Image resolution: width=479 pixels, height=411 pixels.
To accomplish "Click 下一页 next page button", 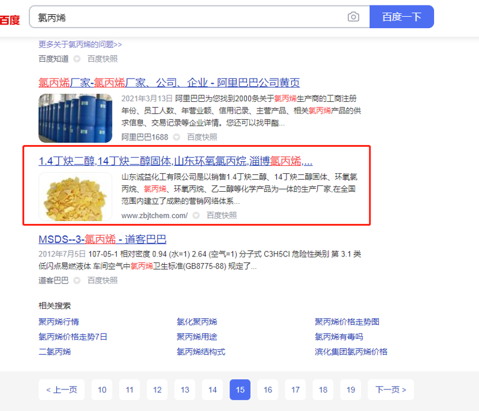I will pyautogui.click(x=391, y=389).
